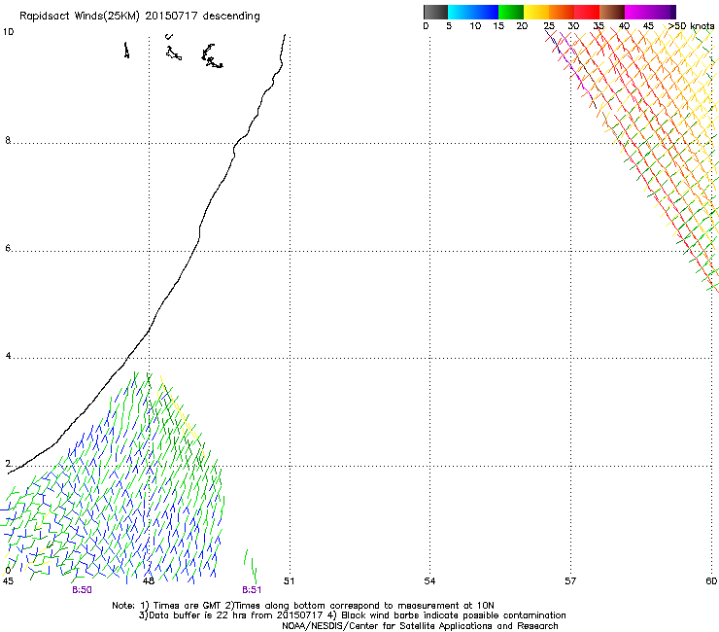Click the '>50 knots' legend label
The image size is (719, 632).
tap(691, 26)
